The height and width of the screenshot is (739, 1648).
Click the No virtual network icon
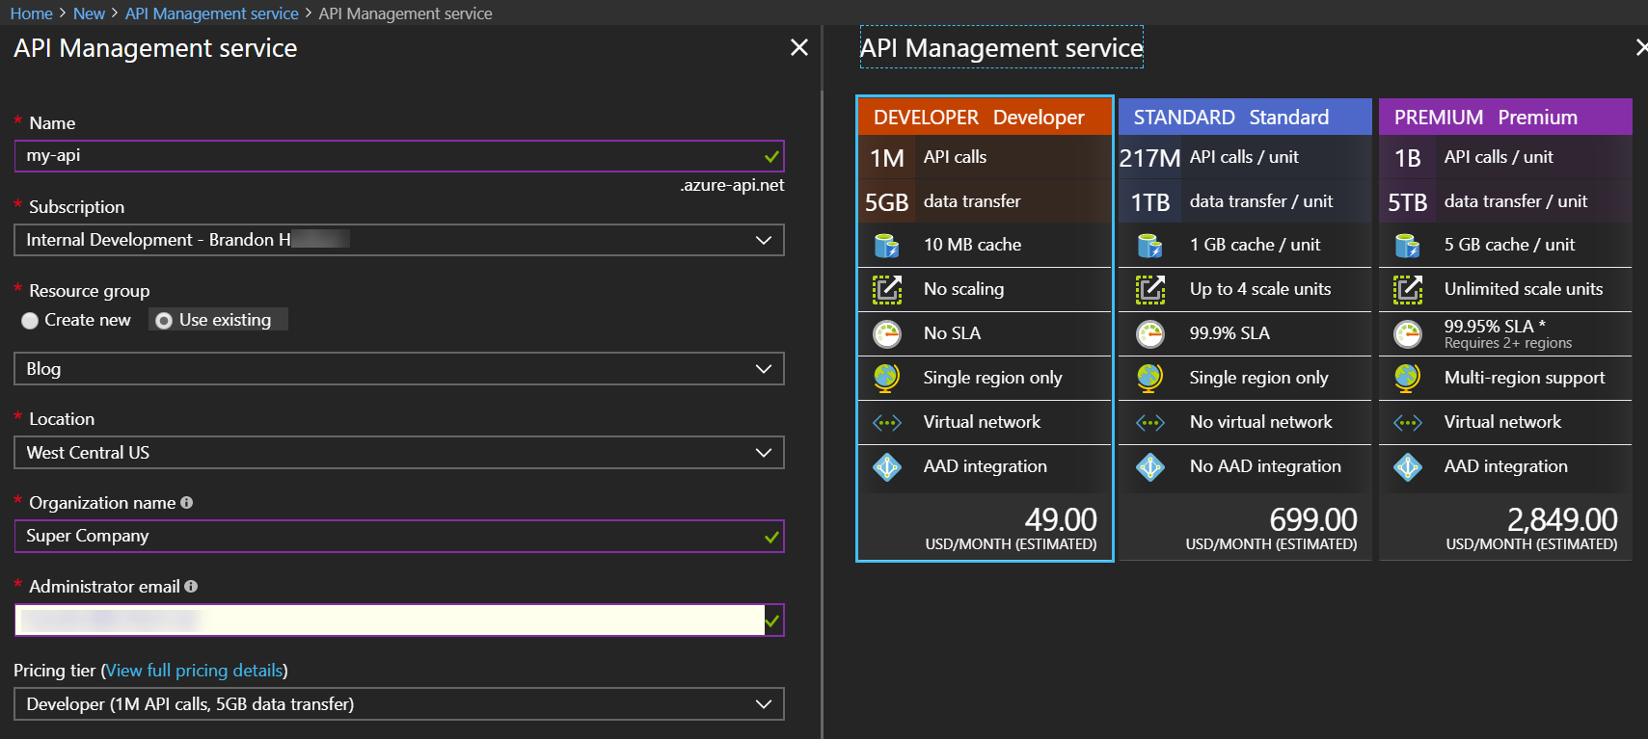1149,422
